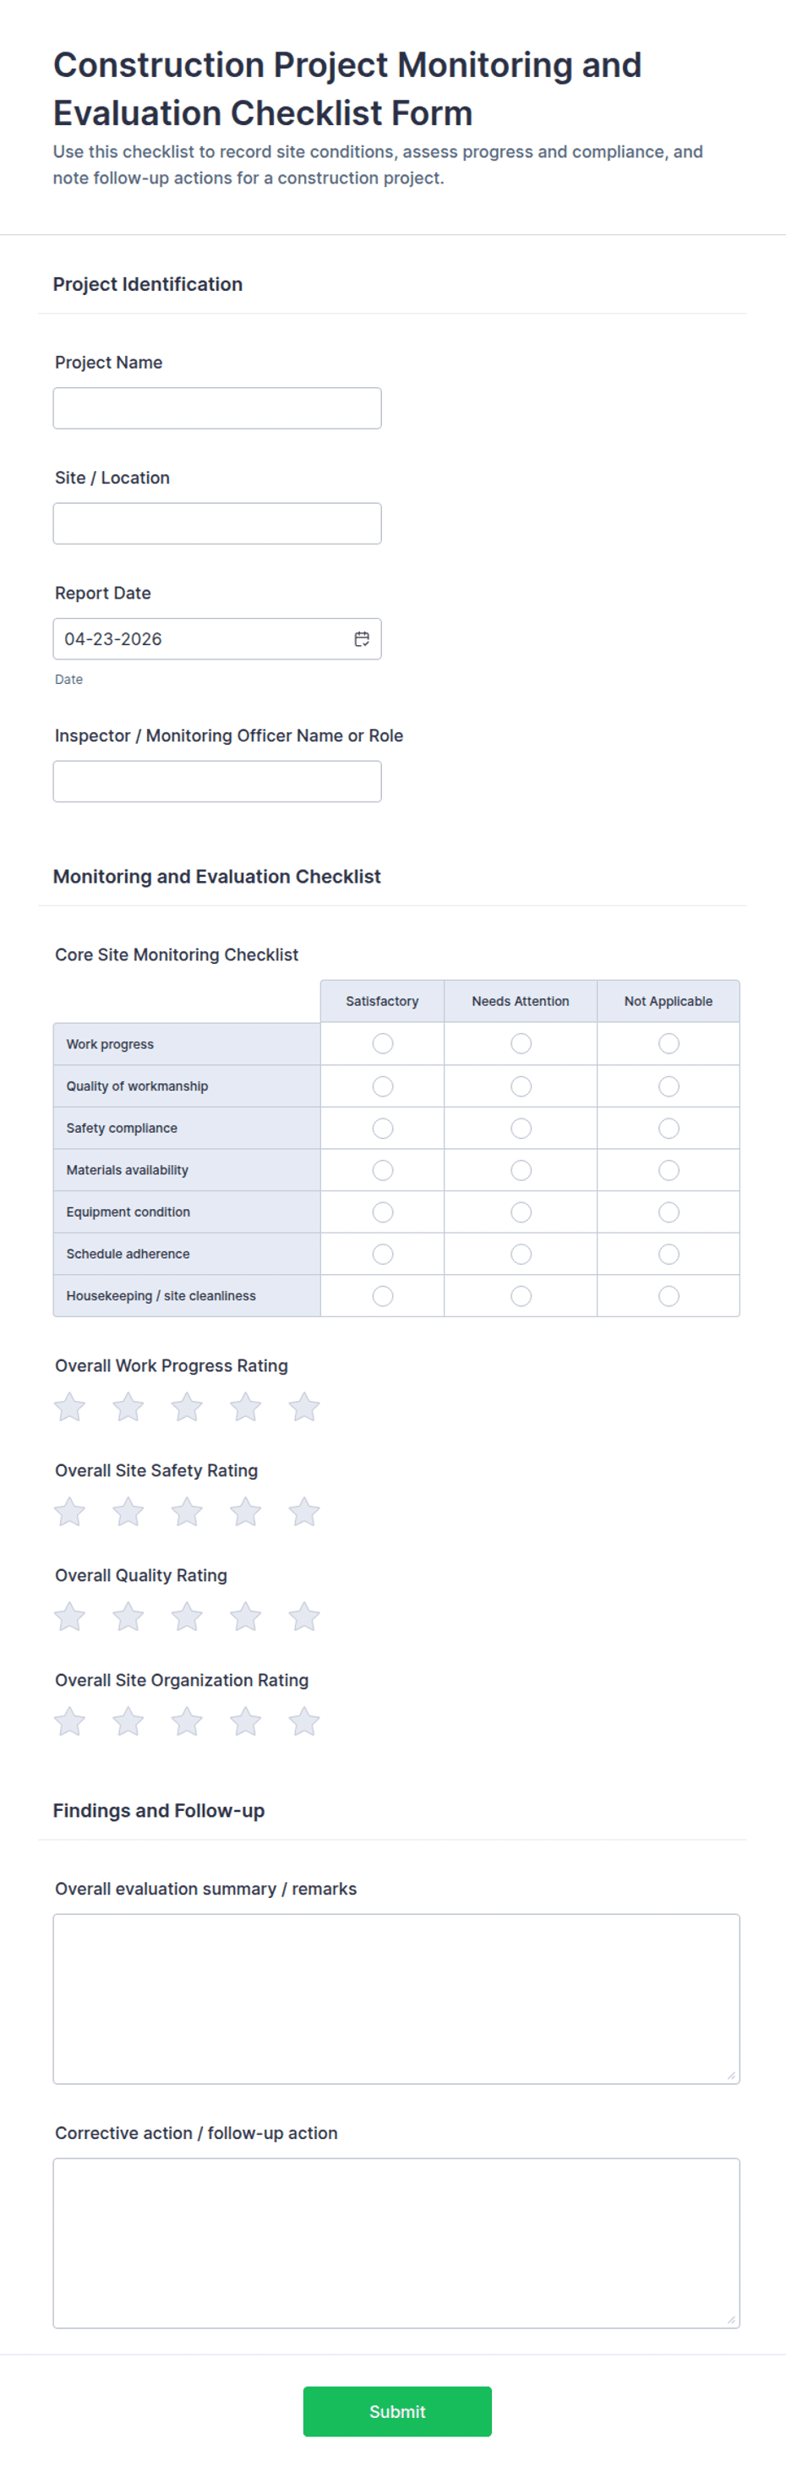
Task: Click the Corrective action follow-up textarea
Action: point(396,2242)
